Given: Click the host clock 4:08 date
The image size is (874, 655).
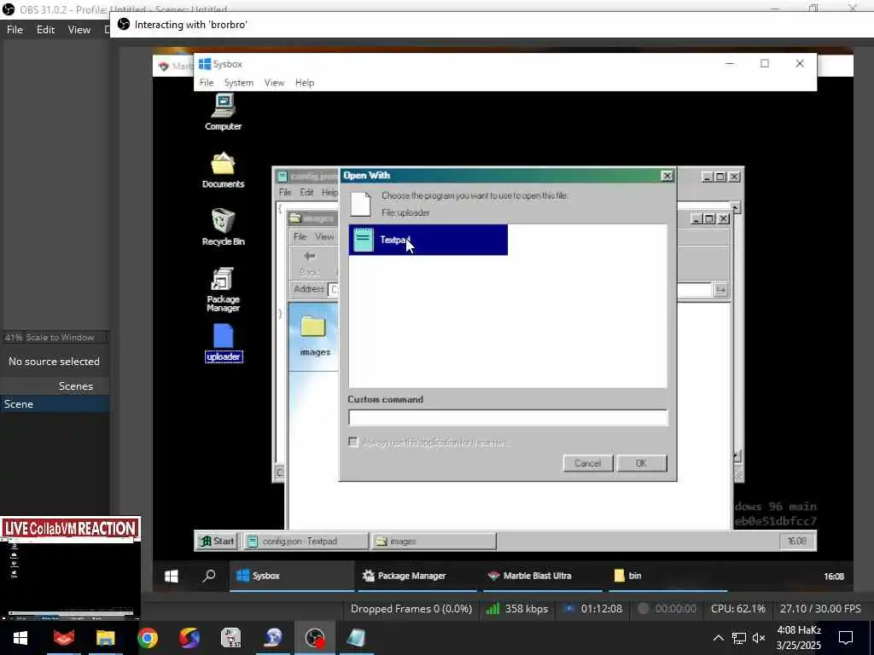Looking at the screenshot, I should pyautogui.click(x=799, y=638).
